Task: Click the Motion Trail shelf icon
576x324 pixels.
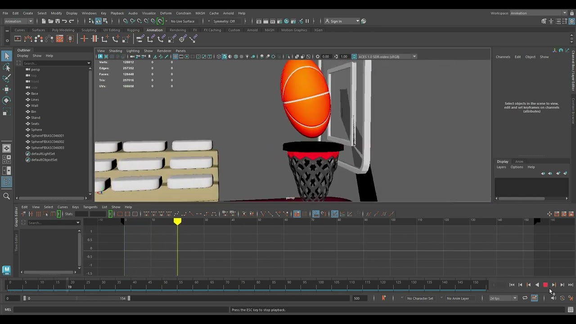Action: click(28, 39)
